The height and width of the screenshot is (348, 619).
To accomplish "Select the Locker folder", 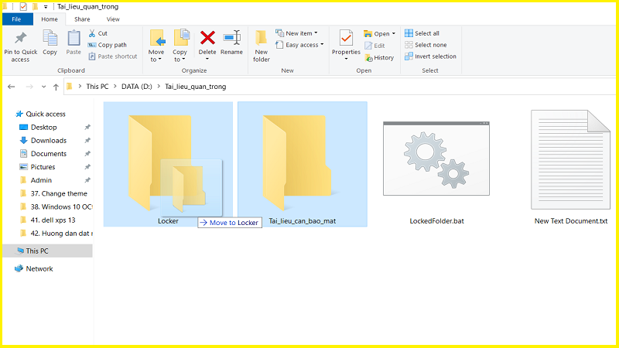I will tap(168, 164).
